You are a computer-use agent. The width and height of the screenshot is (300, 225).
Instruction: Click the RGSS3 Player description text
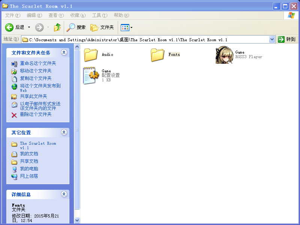tap(249, 57)
